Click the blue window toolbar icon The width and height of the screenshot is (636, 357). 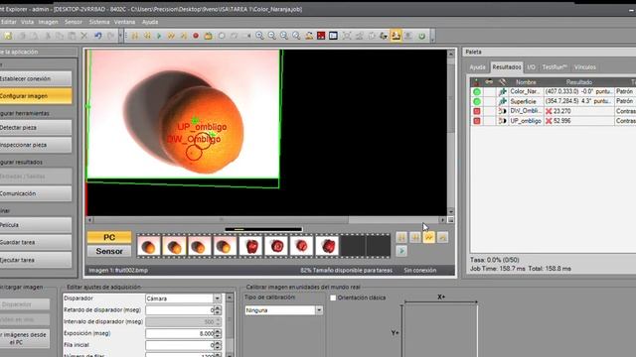333,36
